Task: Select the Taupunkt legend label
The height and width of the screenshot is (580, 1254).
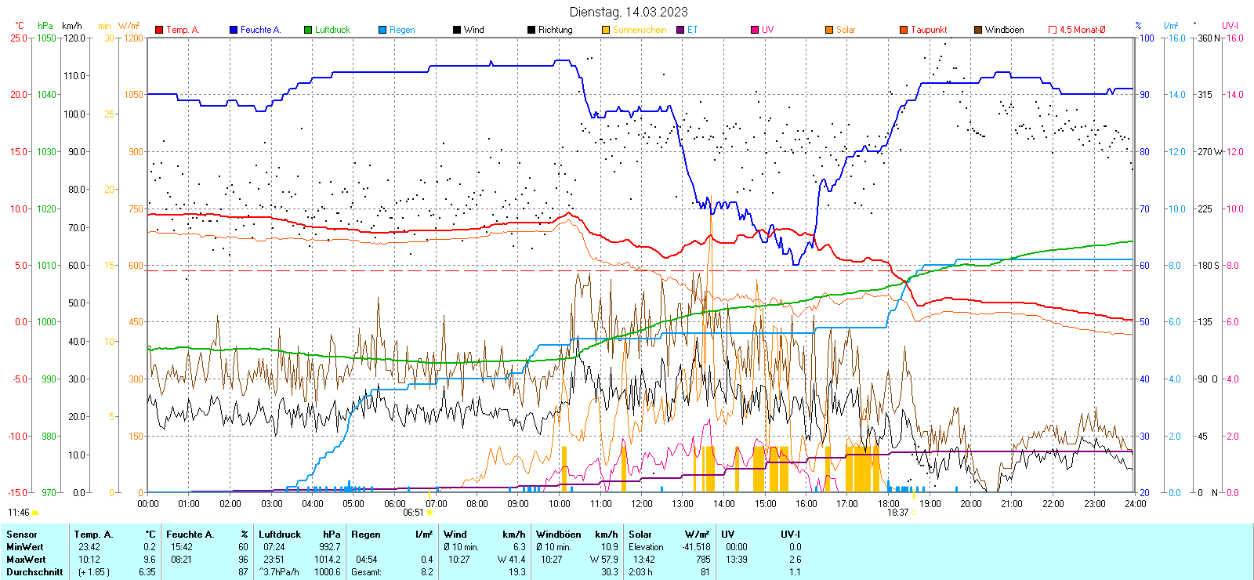Action: point(929,30)
